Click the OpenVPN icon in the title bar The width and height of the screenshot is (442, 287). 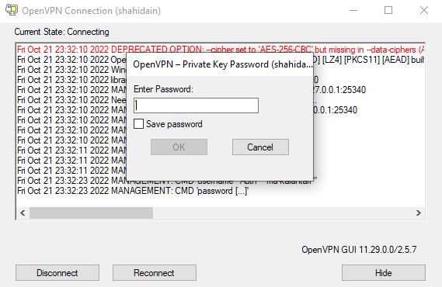pyautogui.click(x=12, y=10)
